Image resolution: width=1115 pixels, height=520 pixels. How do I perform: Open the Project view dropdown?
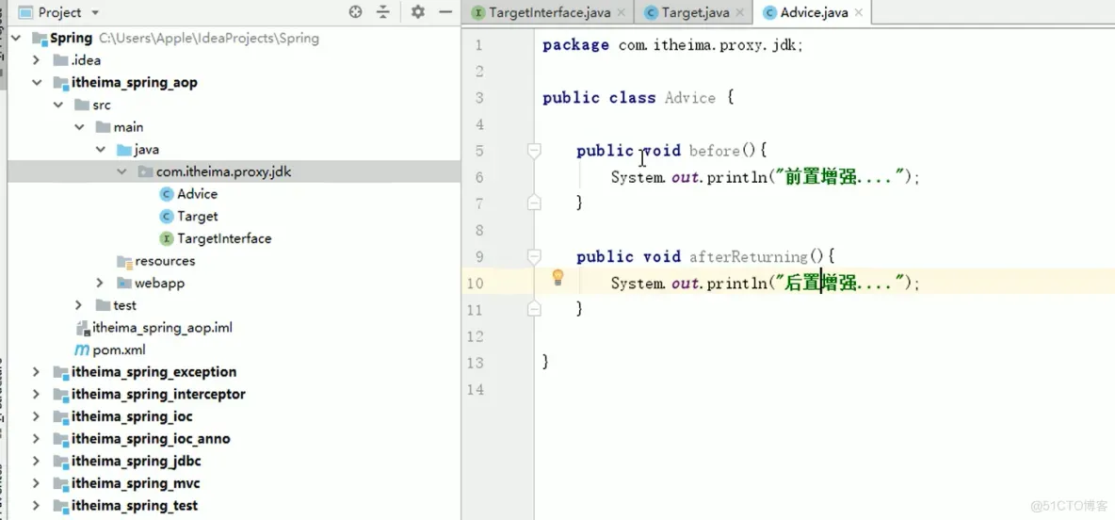(96, 13)
